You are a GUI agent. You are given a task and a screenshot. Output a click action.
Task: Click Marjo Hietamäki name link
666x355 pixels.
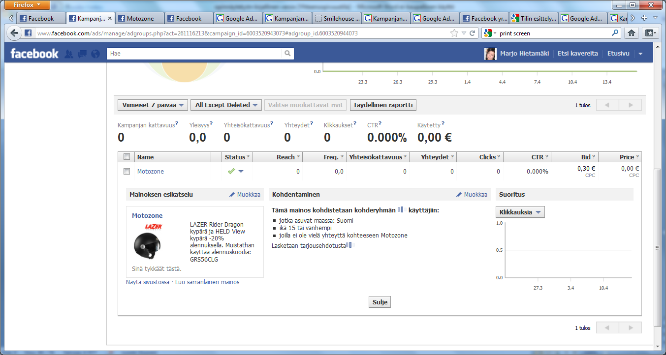(524, 54)
